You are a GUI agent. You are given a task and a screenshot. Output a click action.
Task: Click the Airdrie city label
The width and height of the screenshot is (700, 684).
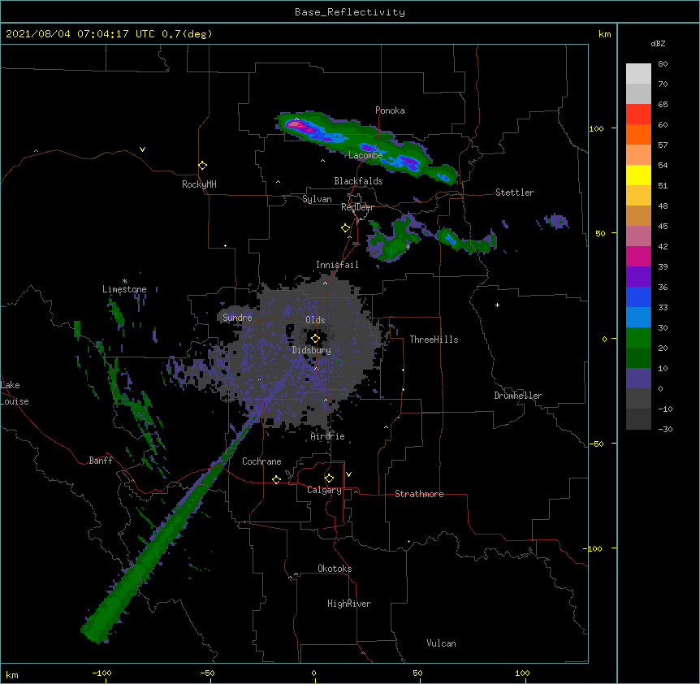(x=328, y=436)
